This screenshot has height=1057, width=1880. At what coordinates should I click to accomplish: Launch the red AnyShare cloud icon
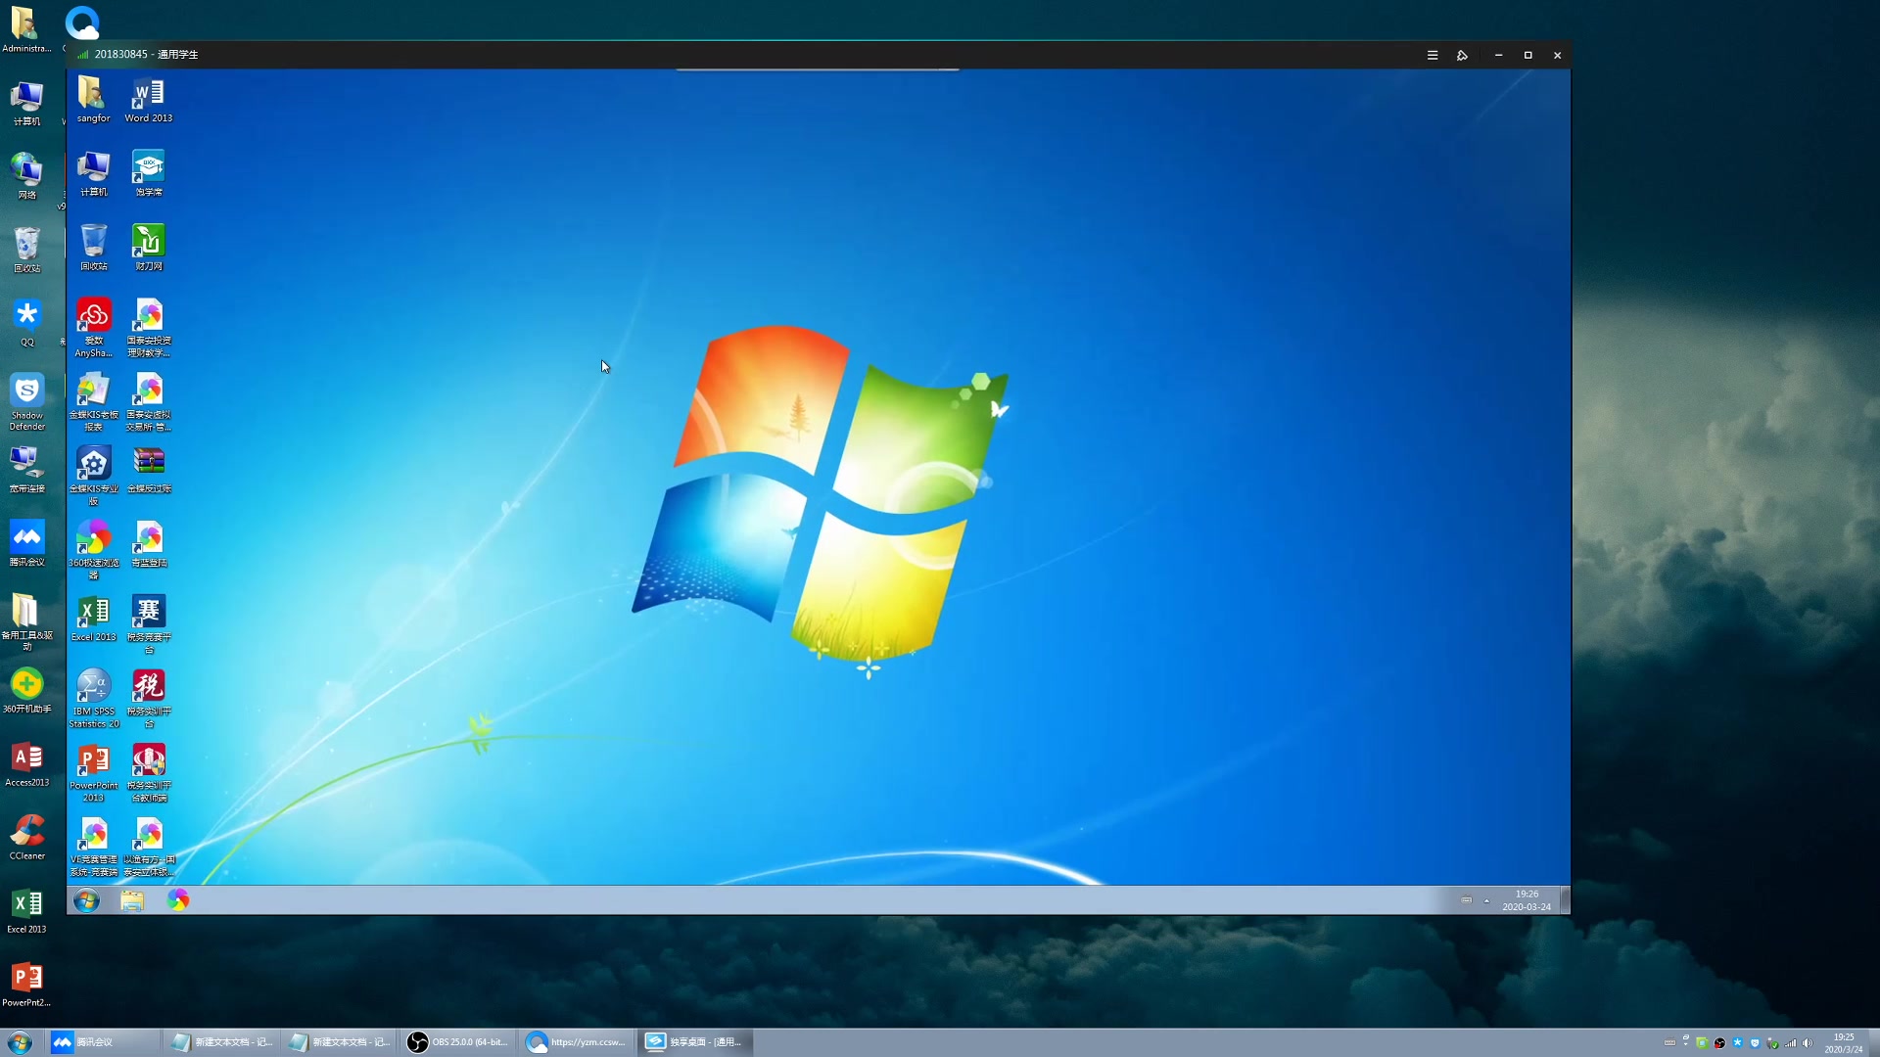point(93,328)
